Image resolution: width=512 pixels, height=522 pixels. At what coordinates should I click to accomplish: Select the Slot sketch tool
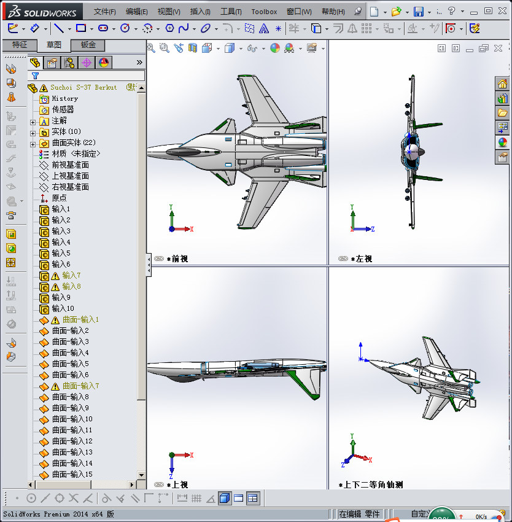point(103,29)
